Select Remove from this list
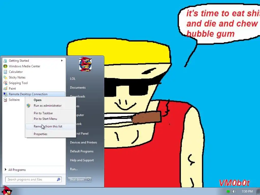260x195 pixels. pos(51,126)
